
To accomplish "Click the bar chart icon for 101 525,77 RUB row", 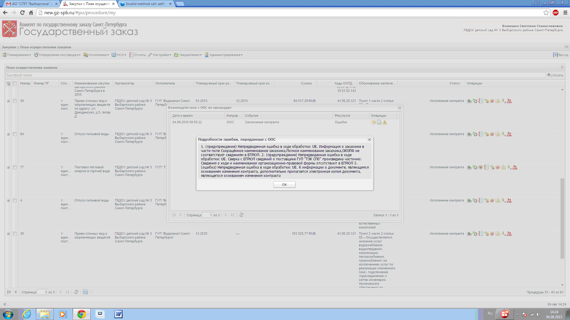I will pos(469,234).
